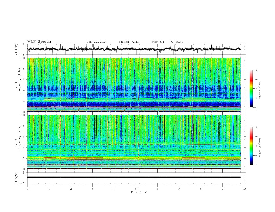Click the upper PSD color scale bar
The height and width of the screenshot is (212, 275).
pos(251,89)
